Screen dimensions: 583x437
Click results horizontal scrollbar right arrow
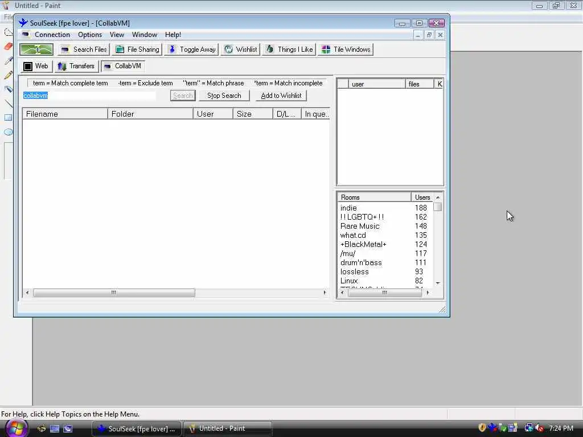325,293
